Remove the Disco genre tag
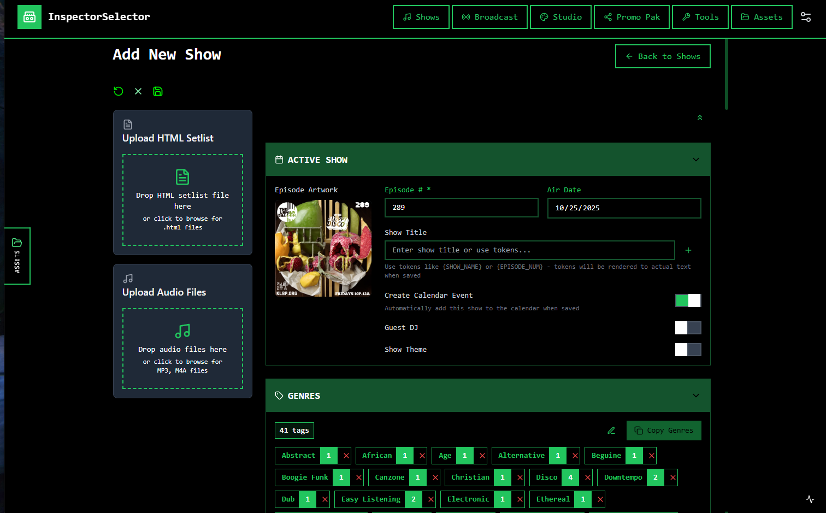Image resolution: width=826 pixels, height=513 pixels. (587, 477)
